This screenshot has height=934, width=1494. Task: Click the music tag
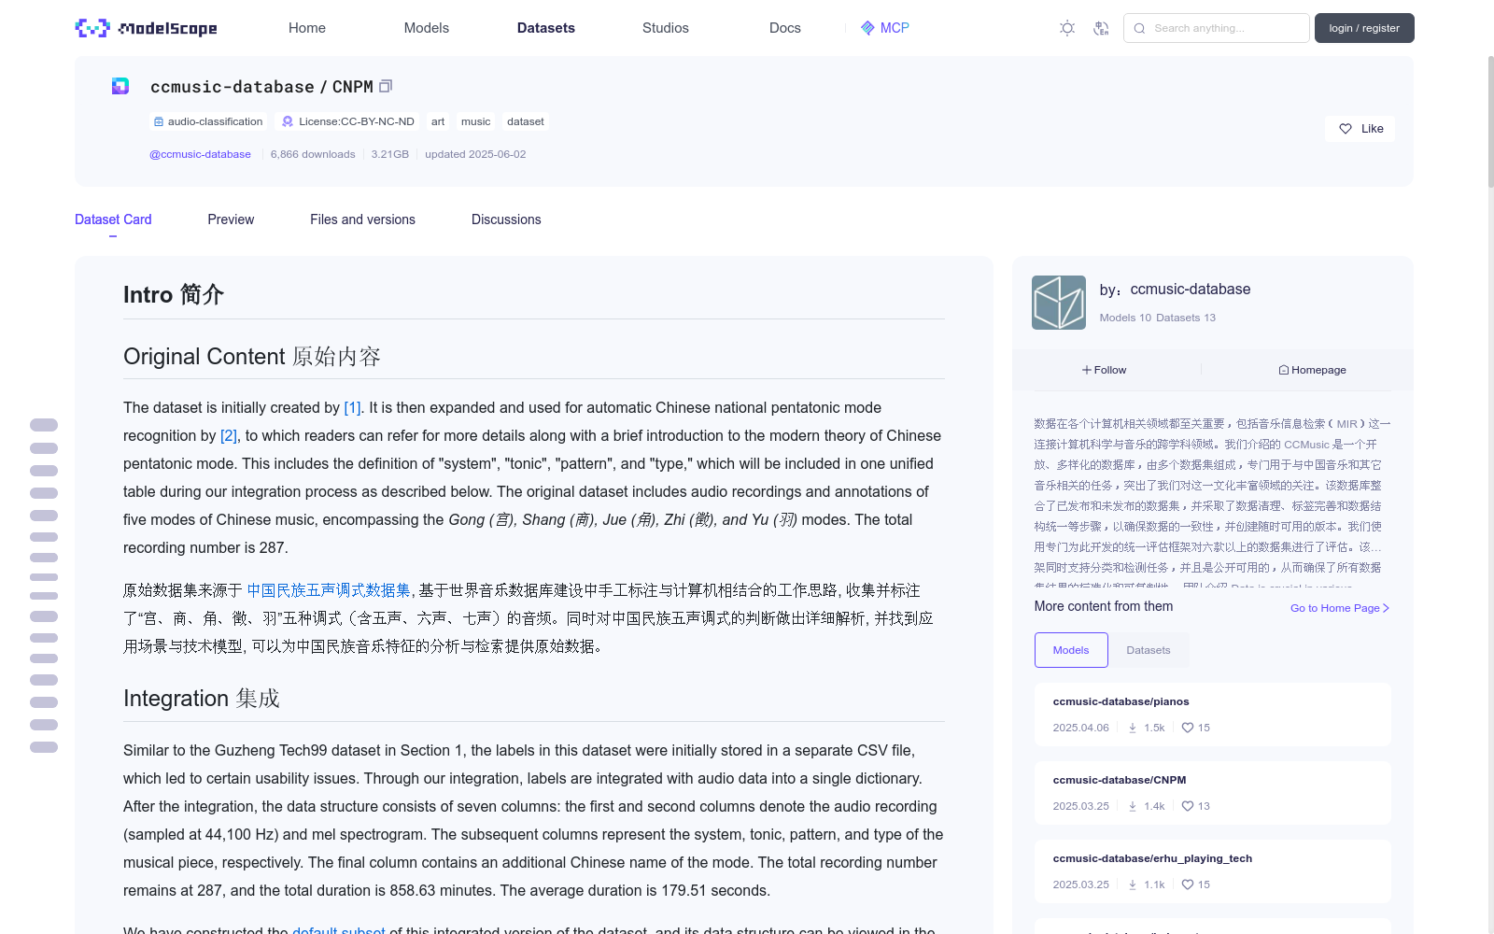click(475, 121)
